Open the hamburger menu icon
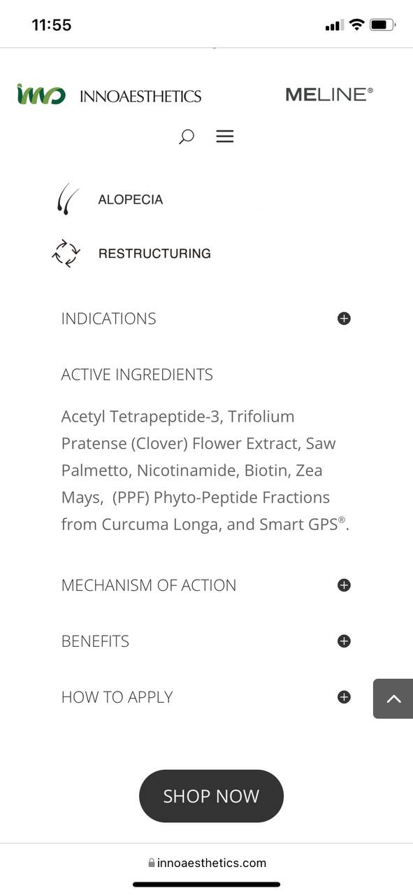This screenshot has width=413, height=895. pos(225,136)
